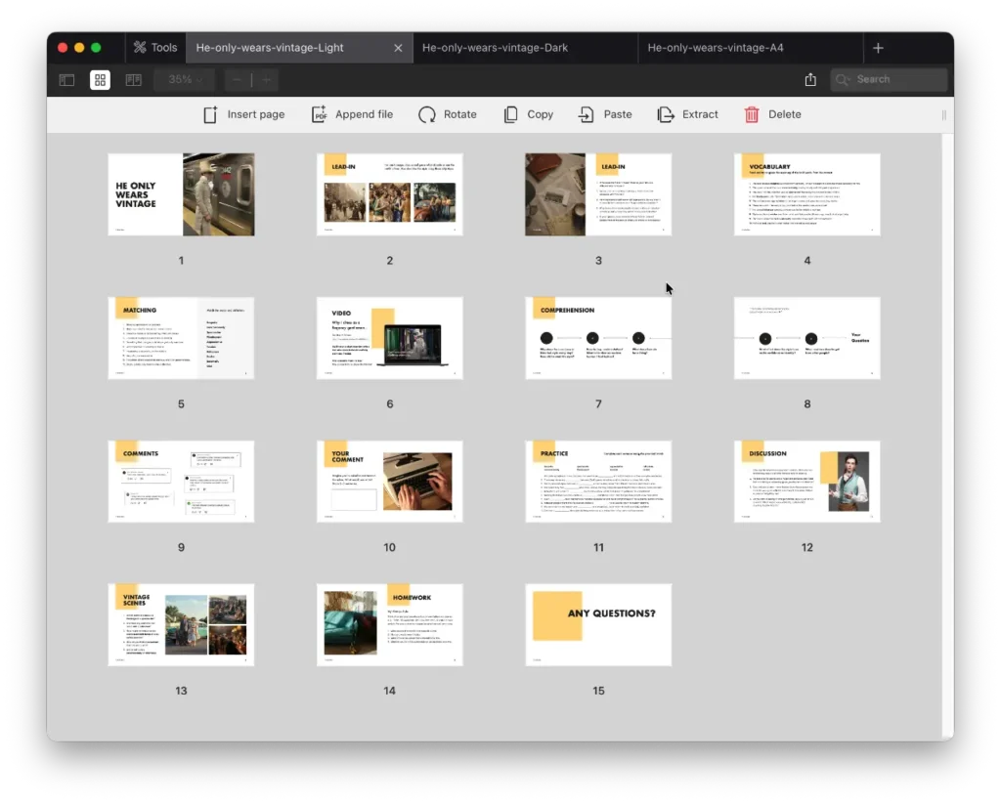This screenshot has height=803, width=1001.
Task: Open the Share menu icon
Action: tap(810, 80)
